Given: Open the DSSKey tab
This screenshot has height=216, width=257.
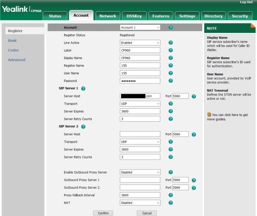Looking at the screenshot, I should 134,16.
